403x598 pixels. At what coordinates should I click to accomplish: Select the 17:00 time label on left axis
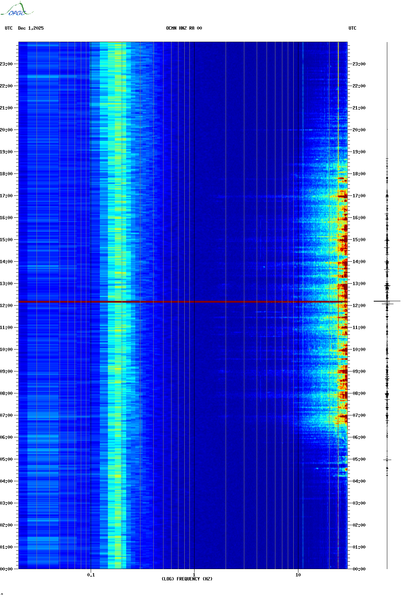pos(7,196)
